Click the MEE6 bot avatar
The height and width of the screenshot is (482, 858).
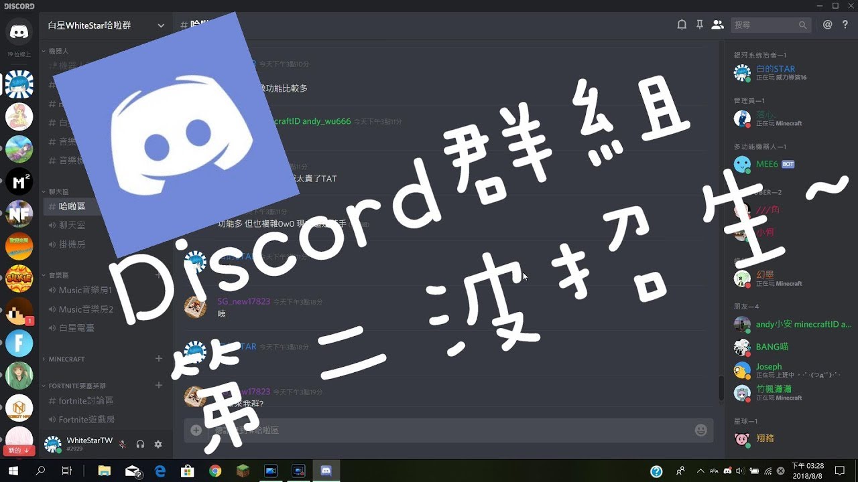(742, 164)
